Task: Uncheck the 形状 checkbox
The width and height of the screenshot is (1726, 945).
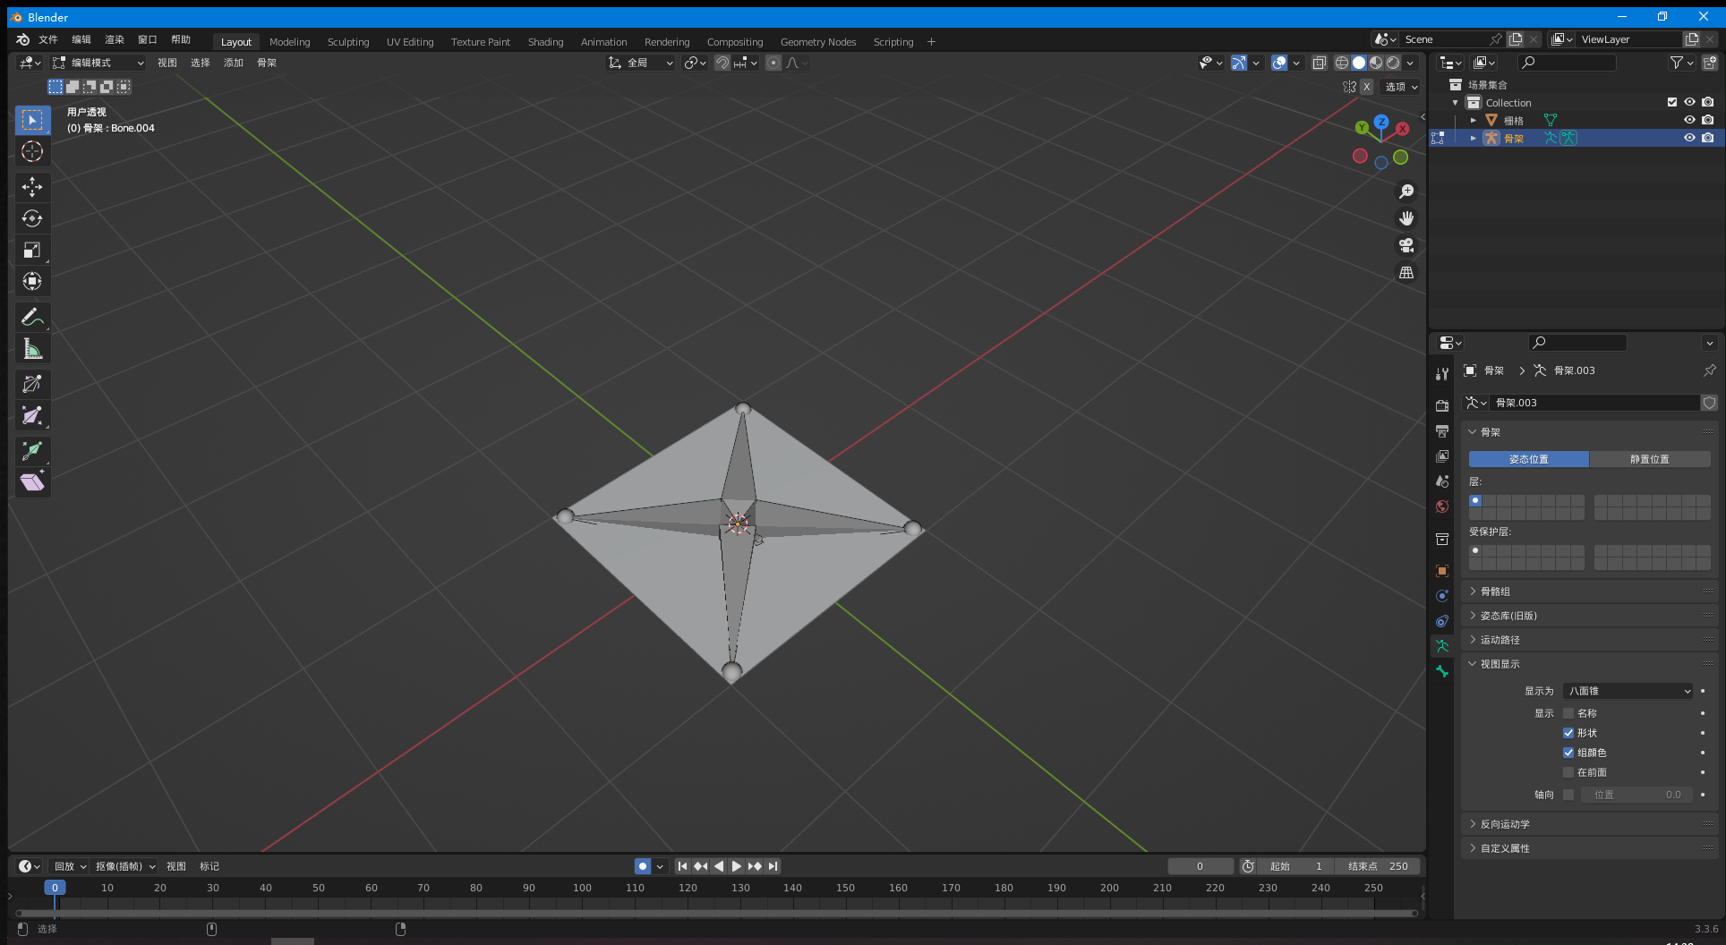Action: click(1568, 733)
